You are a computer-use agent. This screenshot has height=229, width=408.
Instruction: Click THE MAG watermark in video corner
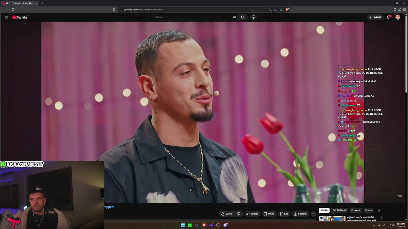click(400, 196)
